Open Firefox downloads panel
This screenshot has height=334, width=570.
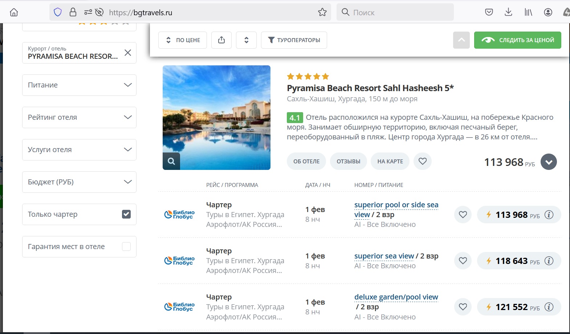tap(508, 12)
